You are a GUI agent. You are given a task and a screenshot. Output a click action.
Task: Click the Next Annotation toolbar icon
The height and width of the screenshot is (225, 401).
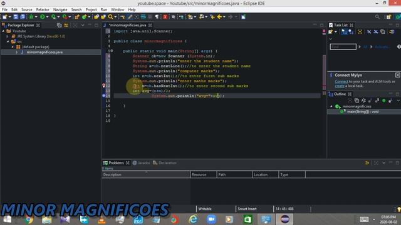pyautogui.click(x=190, y=17)
